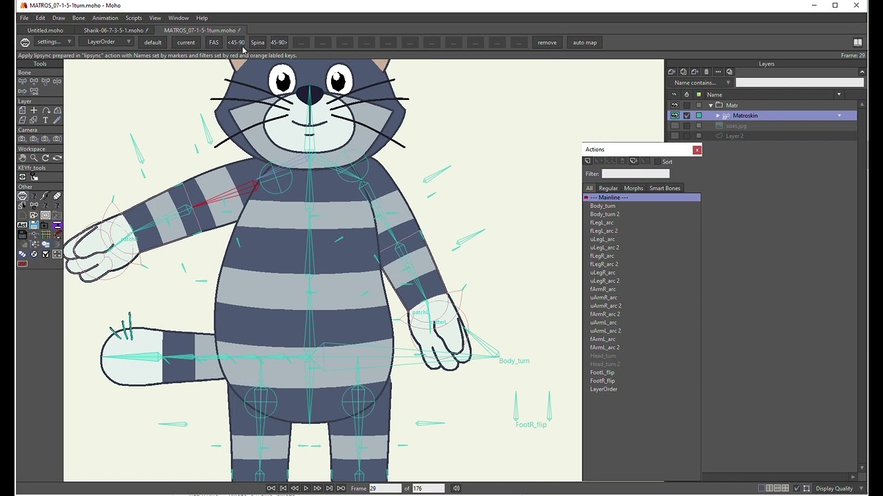Collapse the Matr group layer
Viewport: 883px width, 496px height.
711,105
